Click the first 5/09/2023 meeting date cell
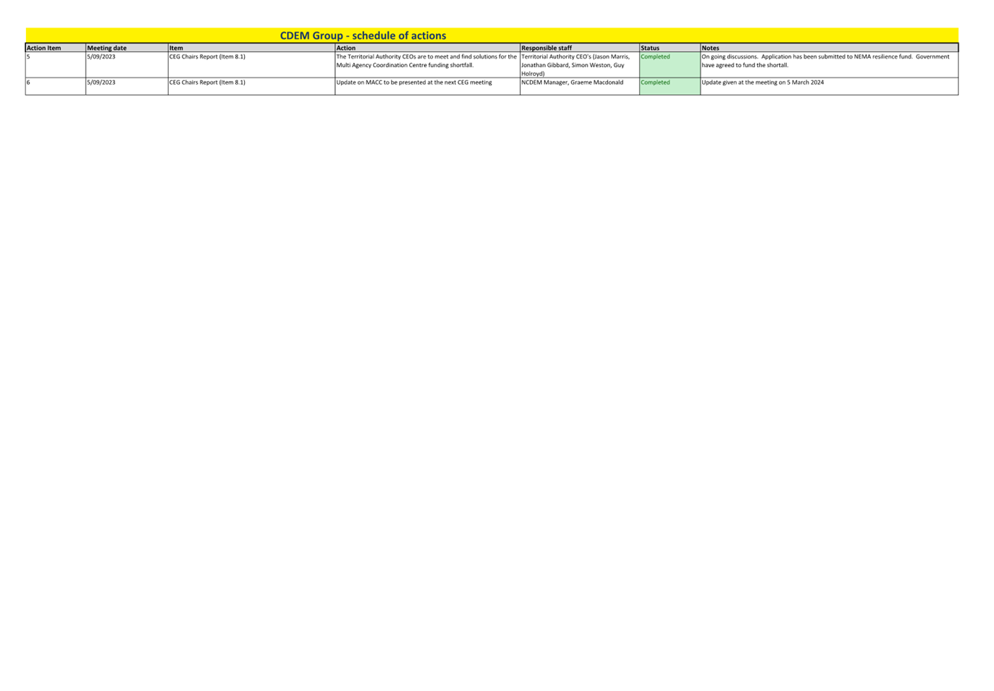The height and width of the screenshot is (691, 994). 101,56
